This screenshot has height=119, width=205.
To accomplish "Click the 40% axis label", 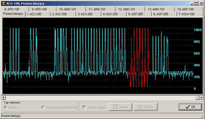I will (x=197, y=65).
